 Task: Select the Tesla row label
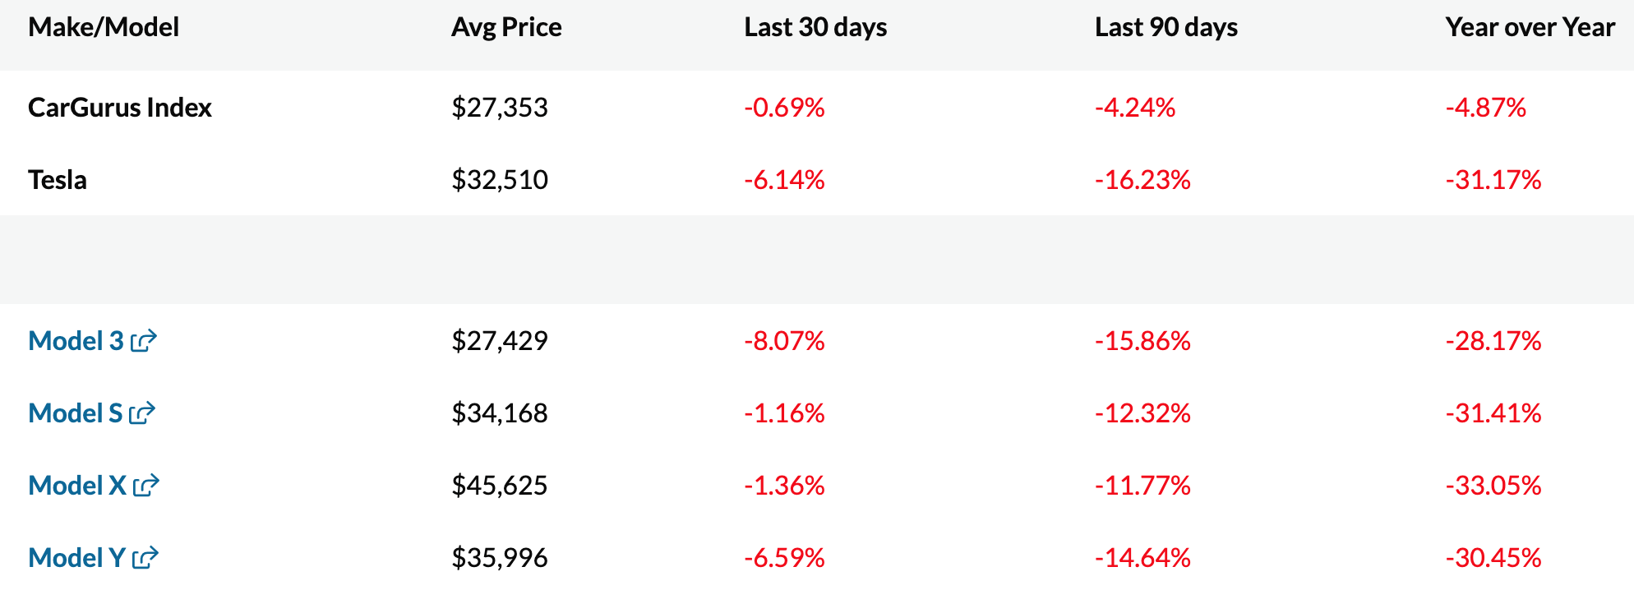58,180
